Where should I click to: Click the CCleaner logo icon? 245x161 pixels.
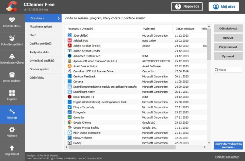(12, 6)
